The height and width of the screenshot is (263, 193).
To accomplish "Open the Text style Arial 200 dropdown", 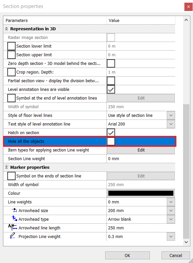I will coord(171,124).
